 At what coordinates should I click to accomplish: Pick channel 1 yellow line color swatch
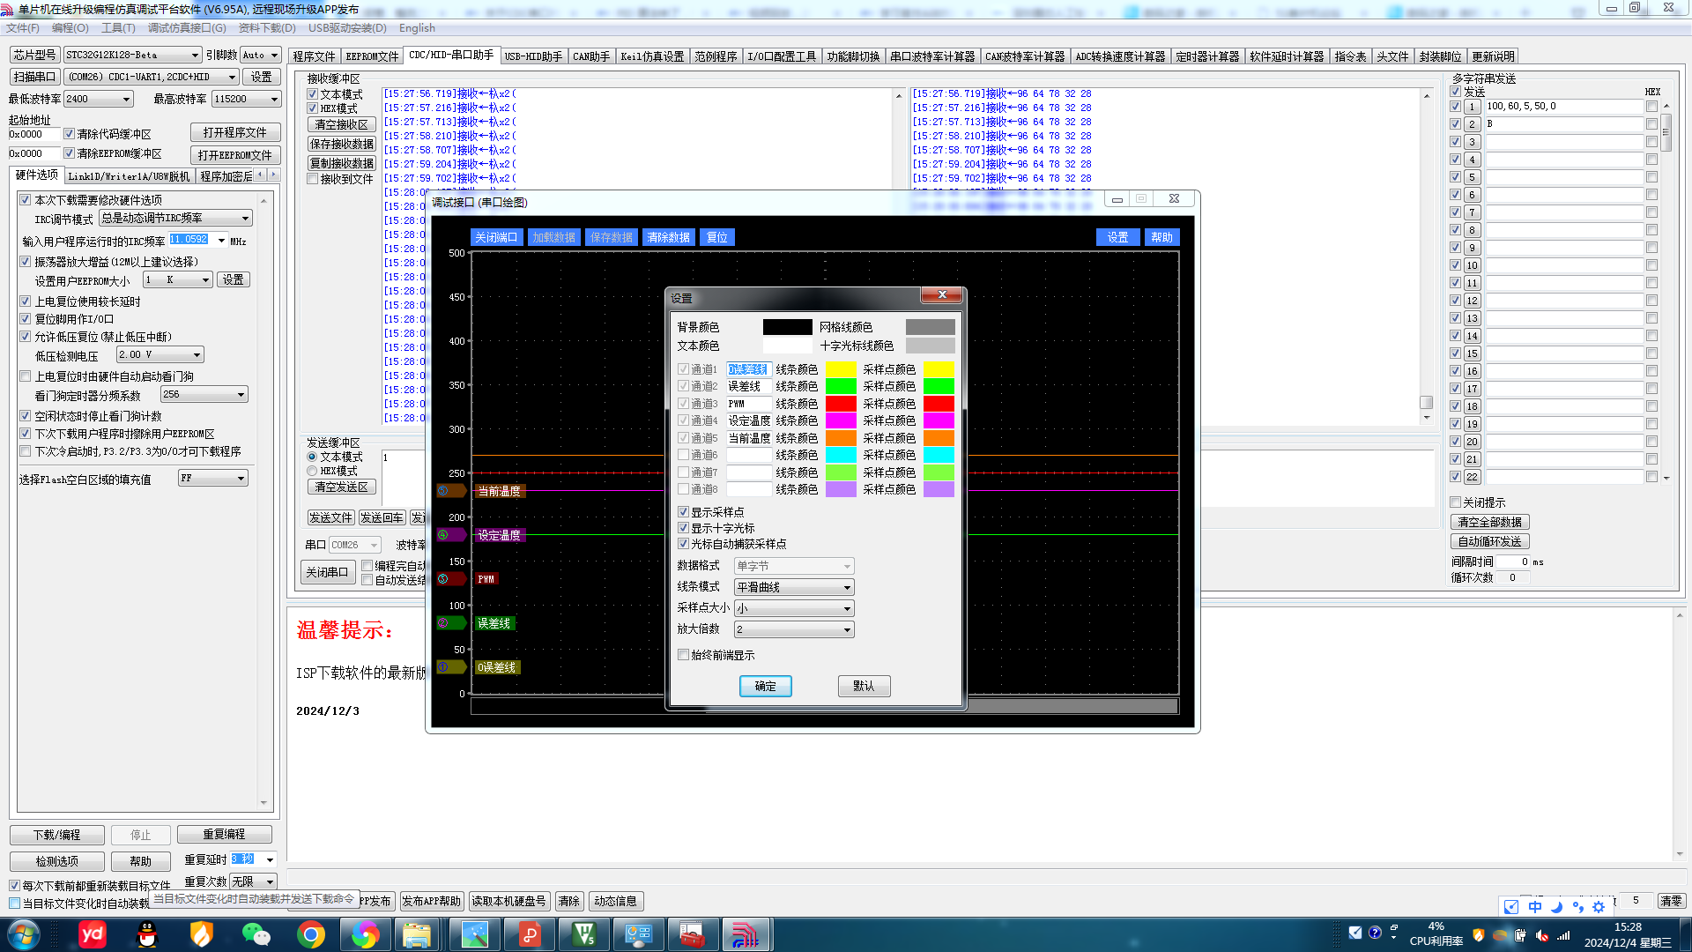841,369
